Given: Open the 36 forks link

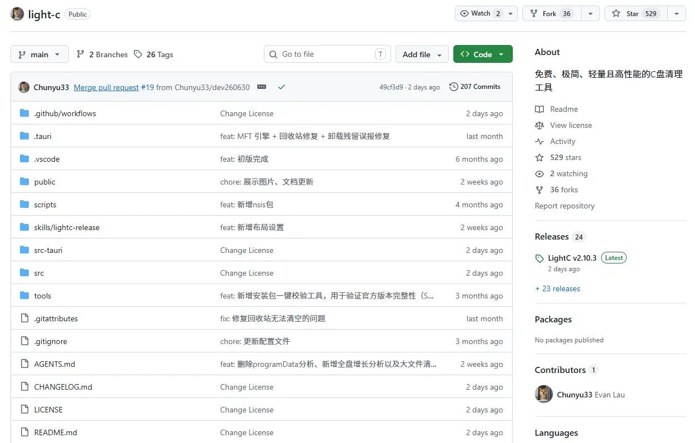Looking at the screenshot, I should pyautogui.click(x=557, y=190).
